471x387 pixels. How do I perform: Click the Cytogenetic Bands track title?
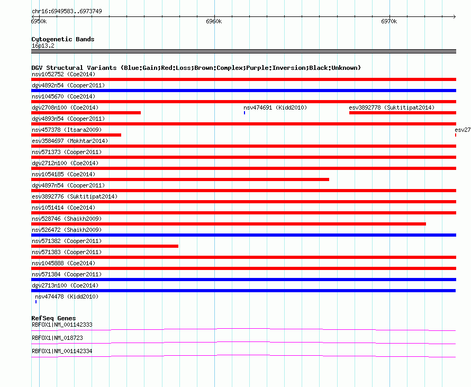63,39
